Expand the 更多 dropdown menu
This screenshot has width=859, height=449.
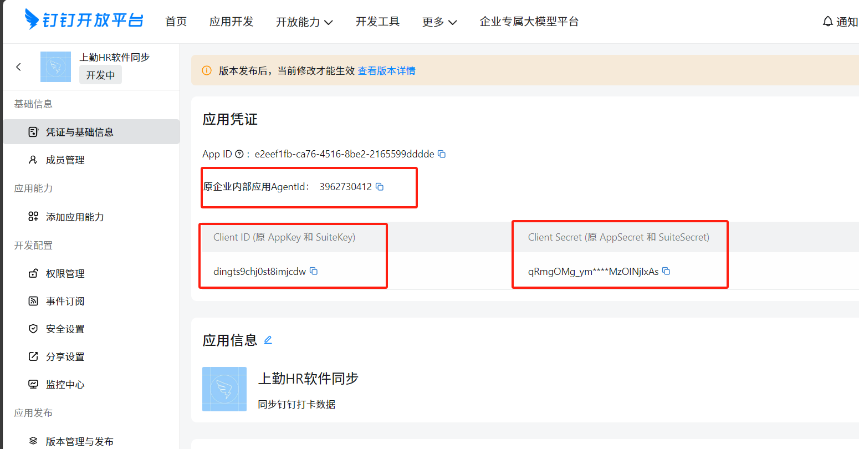(x=439, y=22)
